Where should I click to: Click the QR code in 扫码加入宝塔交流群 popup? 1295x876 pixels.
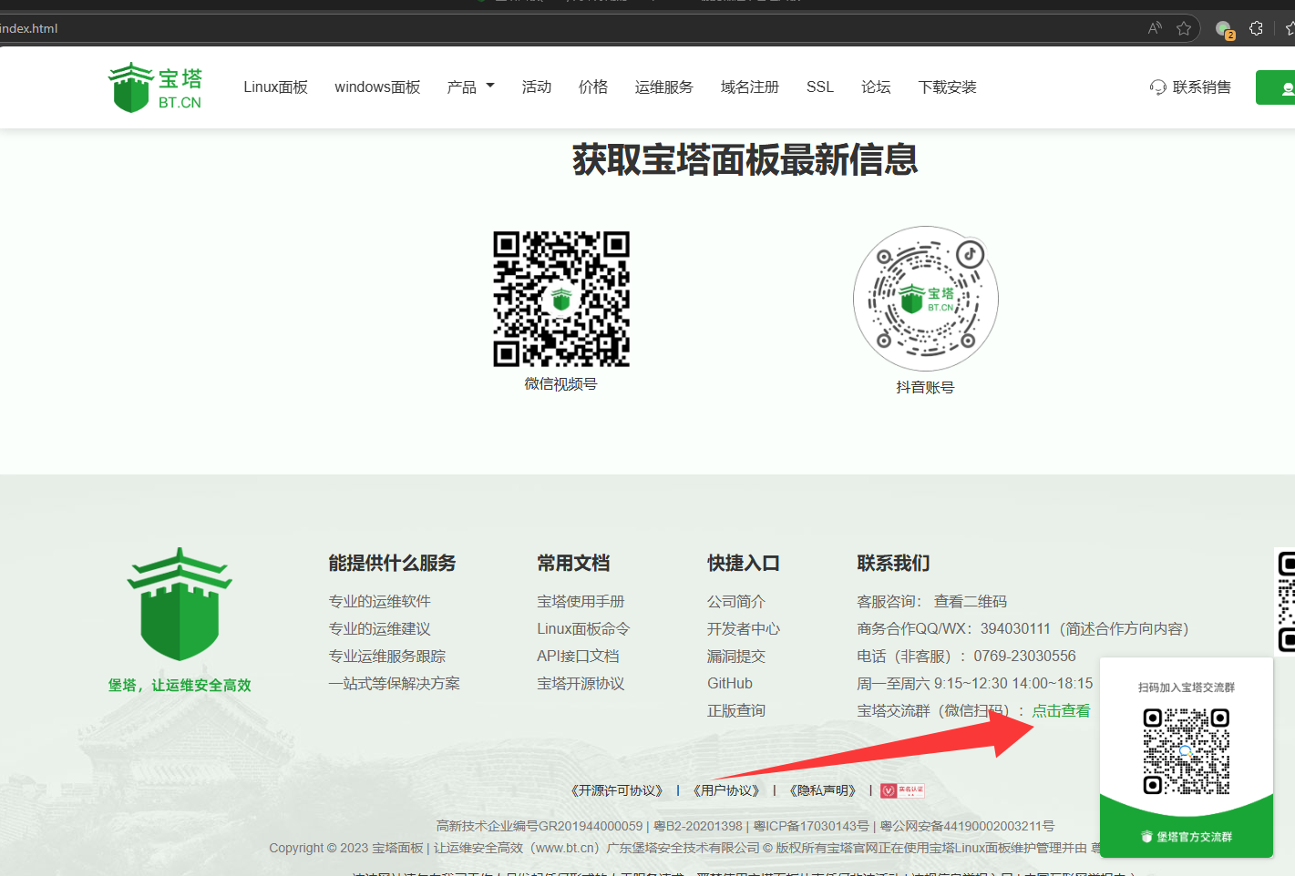pos(1187,751)
